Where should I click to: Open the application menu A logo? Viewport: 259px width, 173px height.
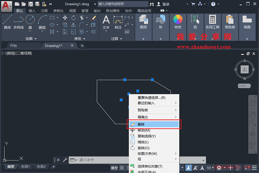point(6,6)
